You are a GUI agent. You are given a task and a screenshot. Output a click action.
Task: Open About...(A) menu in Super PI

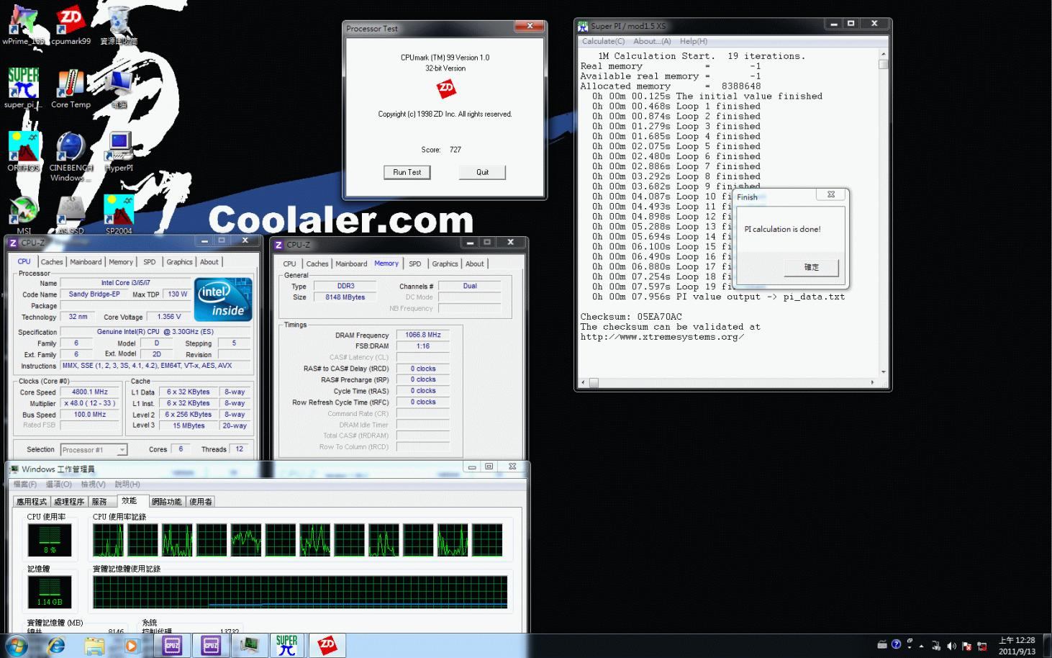click(652, 41)
